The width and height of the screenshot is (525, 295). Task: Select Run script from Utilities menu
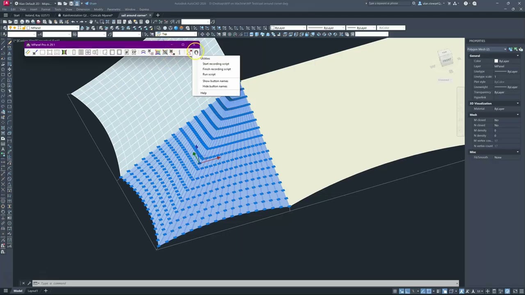[209, 74]
